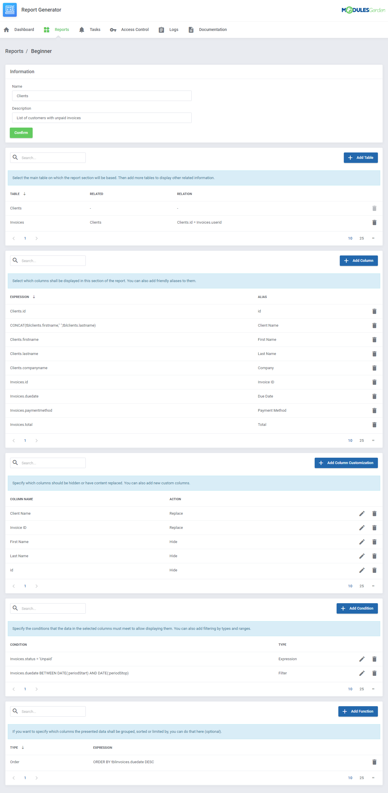Click the columns section Search field
The height and width of the screenshot is (793, 388).
pos(48,260)
